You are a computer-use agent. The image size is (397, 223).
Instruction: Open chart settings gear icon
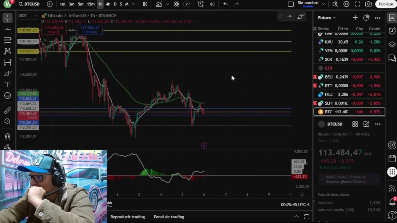346,4
